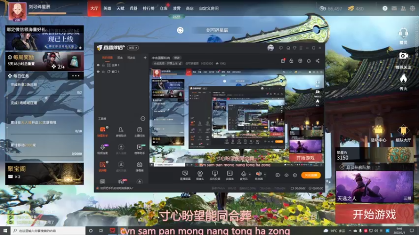The image size is (419, 235).
Task: Open the hamburger menu in the streaming app title bar
Action: [x=301, y=48]
